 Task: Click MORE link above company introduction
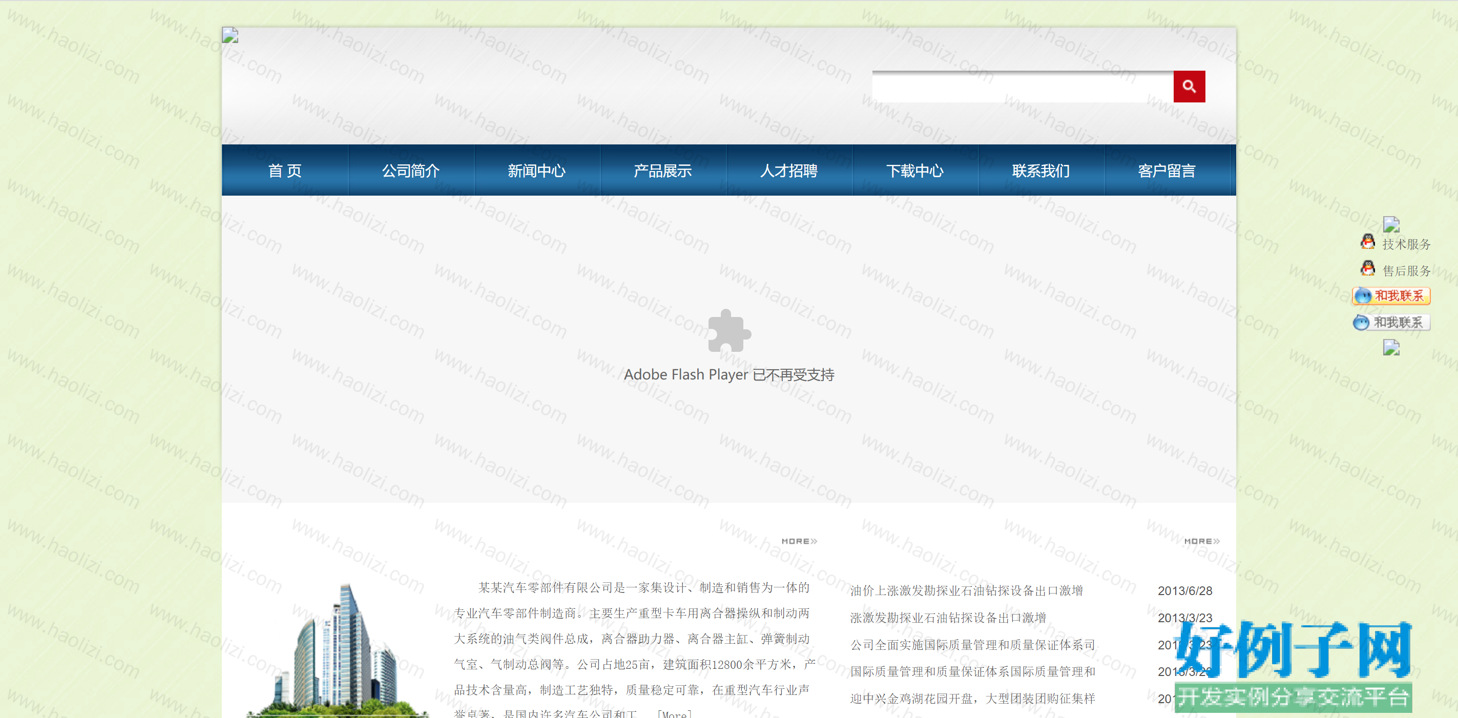coord(799,541)
